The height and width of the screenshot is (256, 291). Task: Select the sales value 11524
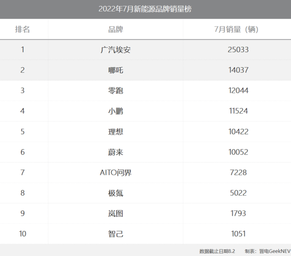pyautogui.click(x=238, y=111)
